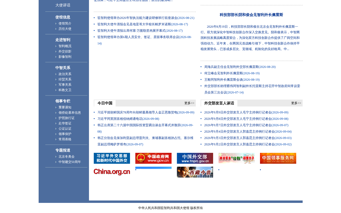Screen dimensions: 341x213
Task: Select 护照旅行证 under 领事专栏
Action: pos(67,118)
